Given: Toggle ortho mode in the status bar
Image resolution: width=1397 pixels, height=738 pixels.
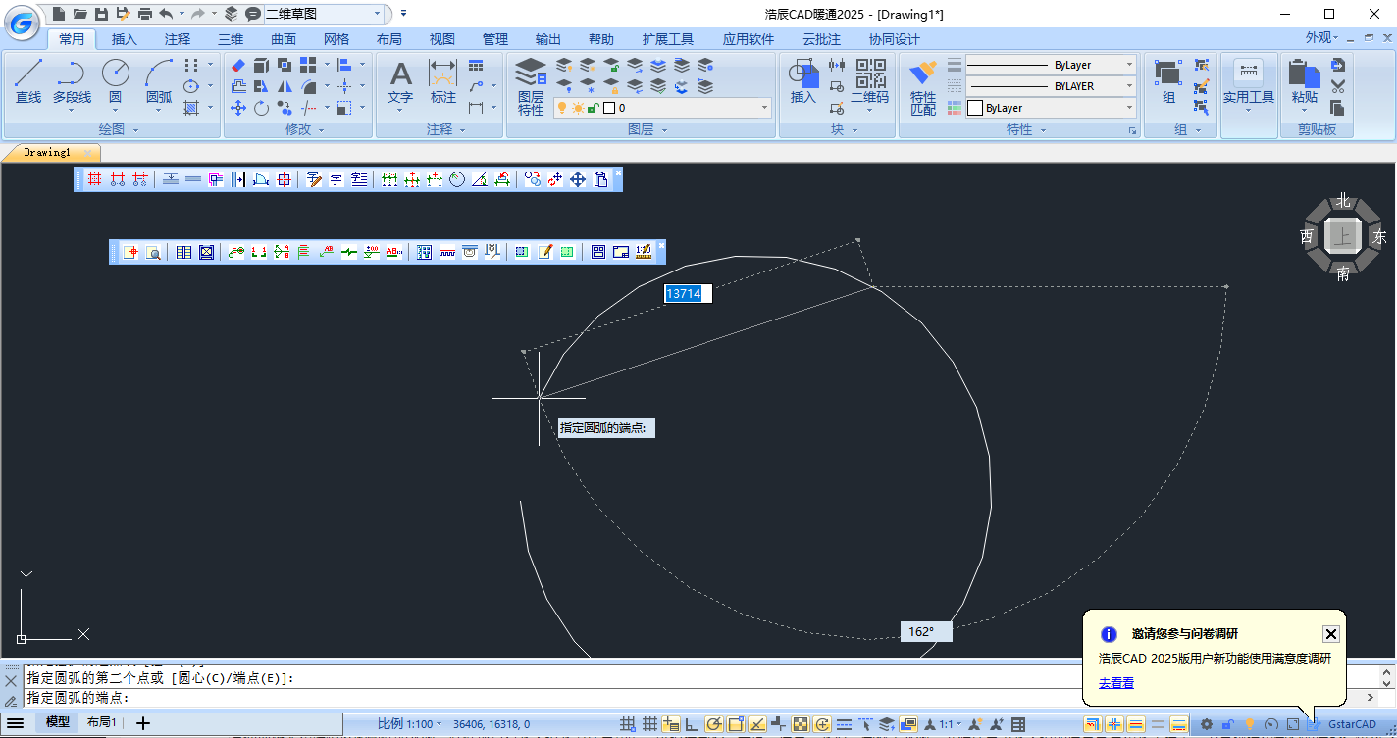Looking at the screenshot, I should pyautogui.click(x=692, y=724).
